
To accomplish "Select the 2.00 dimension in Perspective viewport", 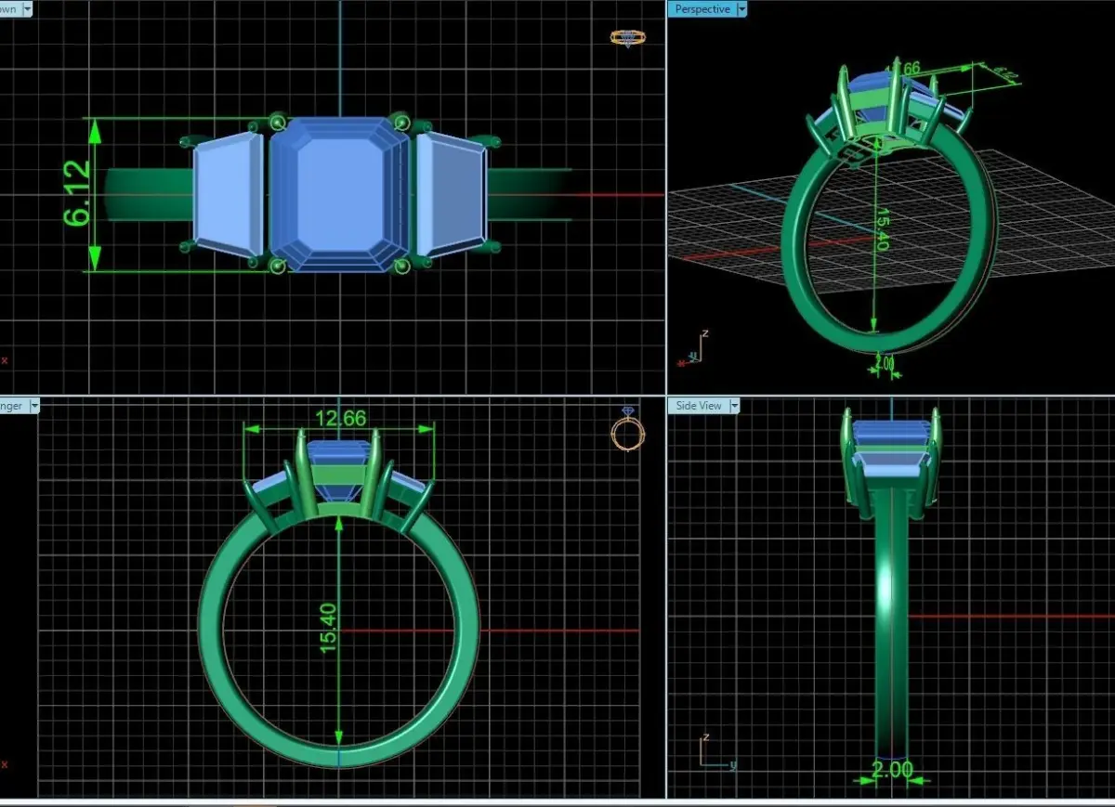I will click(x=885, y=365).
